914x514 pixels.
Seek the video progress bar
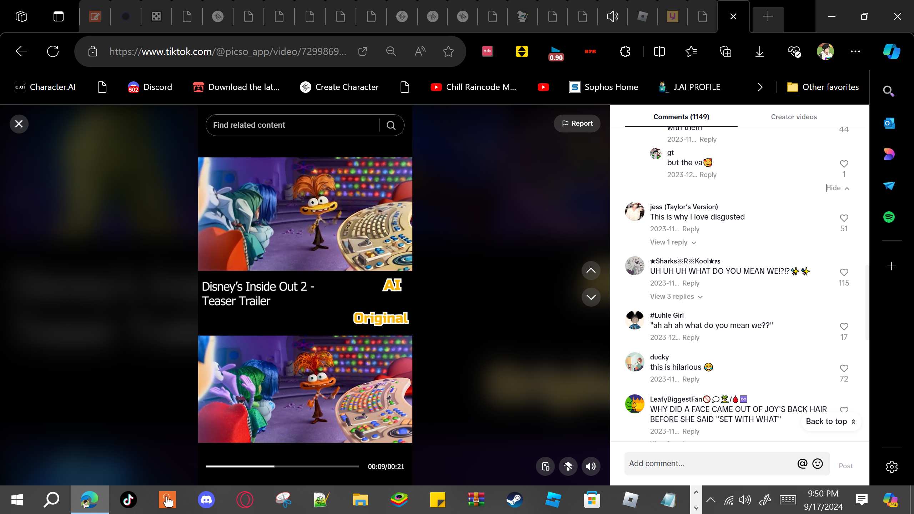(282, 466)
